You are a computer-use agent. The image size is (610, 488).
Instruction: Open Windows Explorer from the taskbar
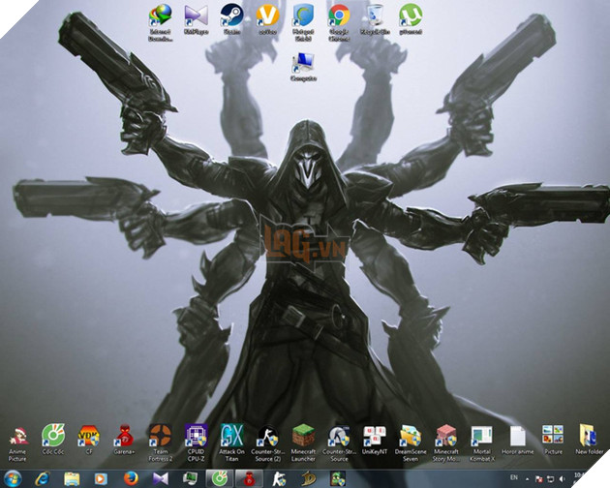(72, 478)
